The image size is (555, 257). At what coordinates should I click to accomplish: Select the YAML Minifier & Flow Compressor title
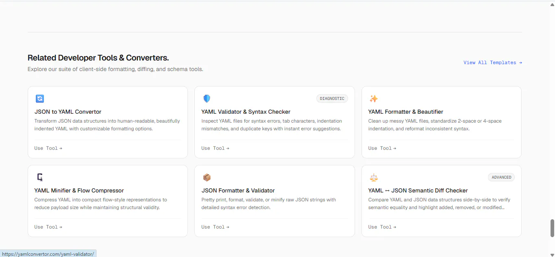coord(79,190)
